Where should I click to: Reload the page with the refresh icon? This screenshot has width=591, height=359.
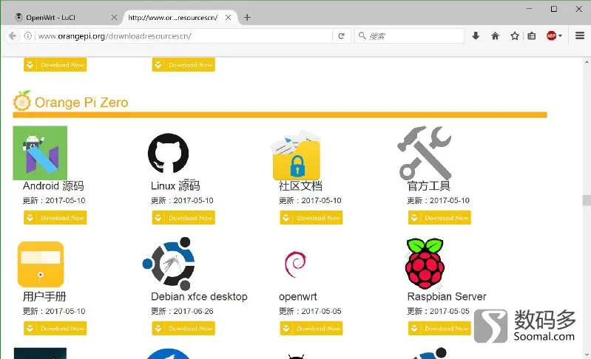point(342,35)
